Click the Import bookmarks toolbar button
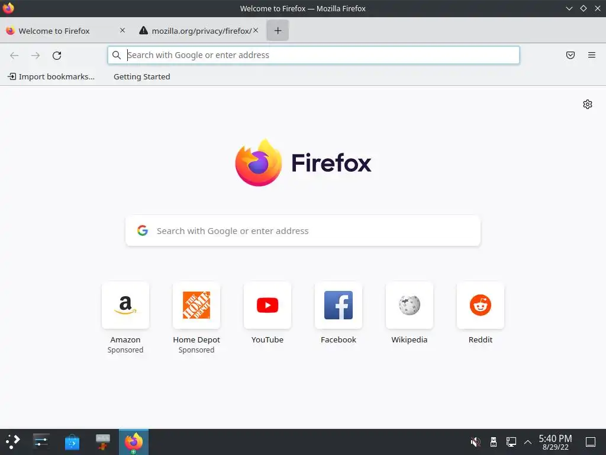Viewport: 606px width, 455px height. [51, 76]
